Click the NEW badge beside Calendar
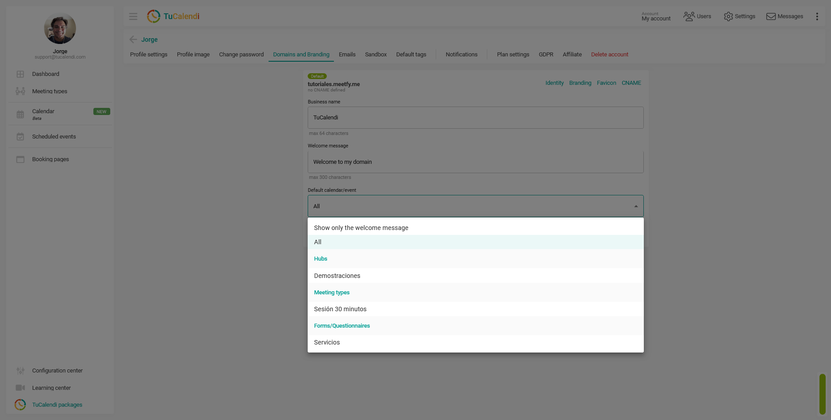Screen dimensions: 831x420 pyautogui.click(x=101, y=112)
